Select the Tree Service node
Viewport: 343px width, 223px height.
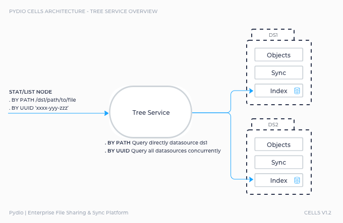tap(151, 112)
